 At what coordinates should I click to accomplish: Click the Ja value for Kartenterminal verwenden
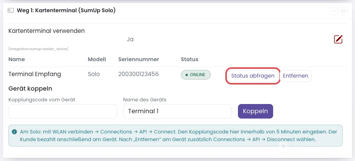coord(130,39)
